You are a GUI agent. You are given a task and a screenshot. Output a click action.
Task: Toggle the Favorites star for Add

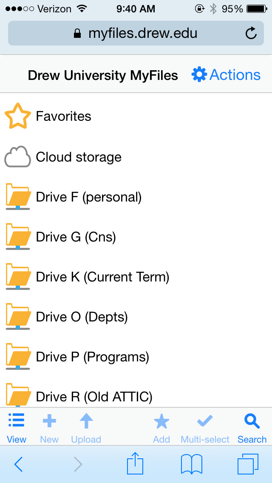(x=161, y=427)
